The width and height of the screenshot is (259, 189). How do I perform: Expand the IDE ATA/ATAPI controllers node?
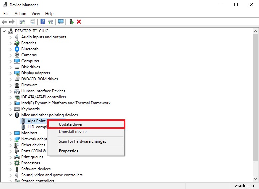click(10, 97)
